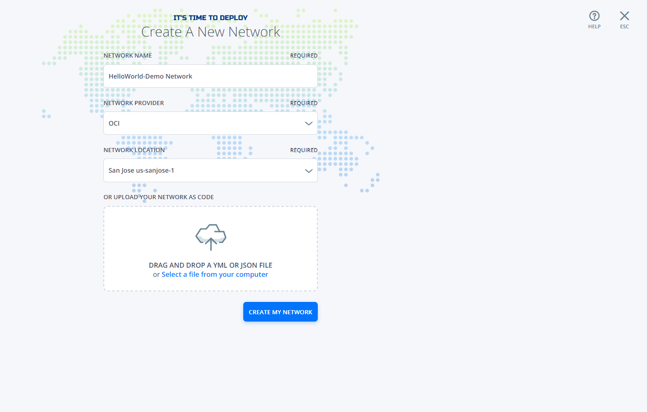Screen dimensions: 647x412
Task: Click the HelloWorld-Demo Network name field
Action: tap(210, 76)
